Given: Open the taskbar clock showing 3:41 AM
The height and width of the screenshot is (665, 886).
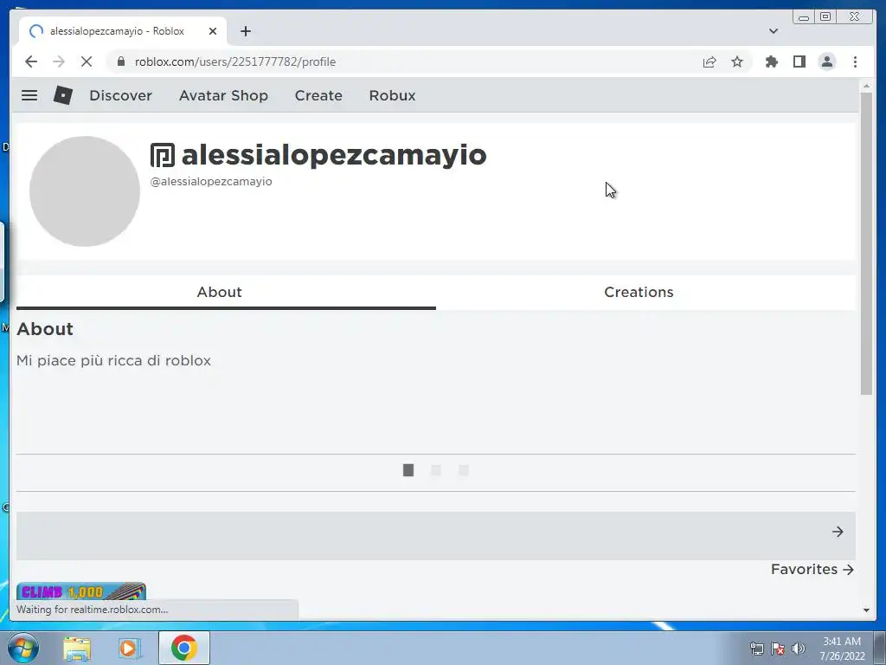Looking at the screenshot, I should pyautogui.click(x=842, y=649).
